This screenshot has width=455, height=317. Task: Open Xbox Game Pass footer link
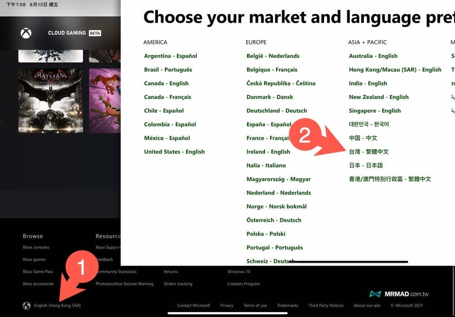click(x=38, y=272)
